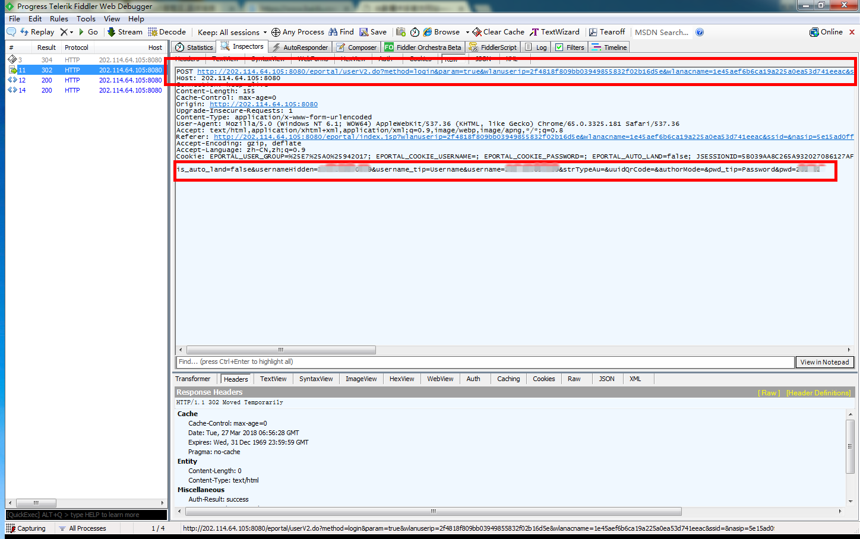Switch to the Timeline tab
860x539 pixels.
(x=609, y=47)
